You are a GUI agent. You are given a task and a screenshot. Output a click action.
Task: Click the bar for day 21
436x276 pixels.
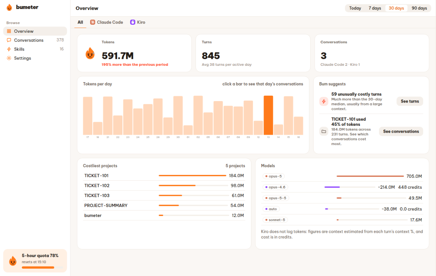pyautogui.click(x=108, y=116)
